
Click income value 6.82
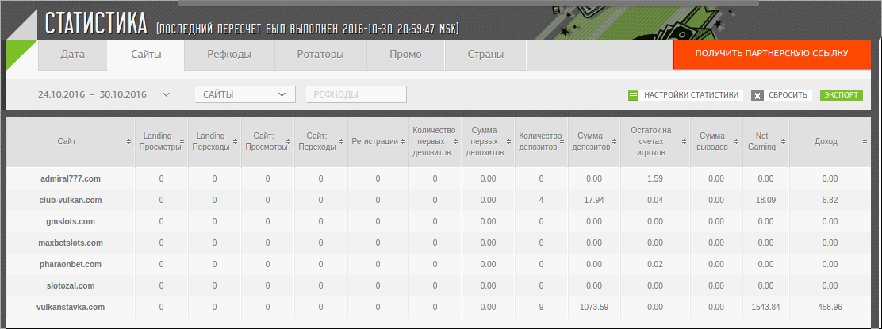[830, 200]
